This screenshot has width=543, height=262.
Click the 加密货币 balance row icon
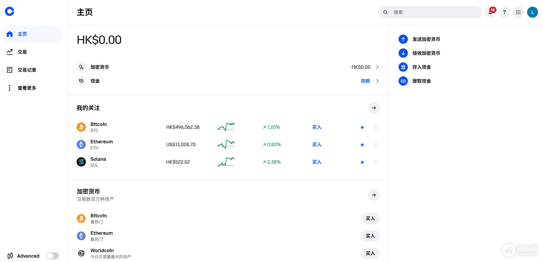pyautogui.click(x=81, y=67)
